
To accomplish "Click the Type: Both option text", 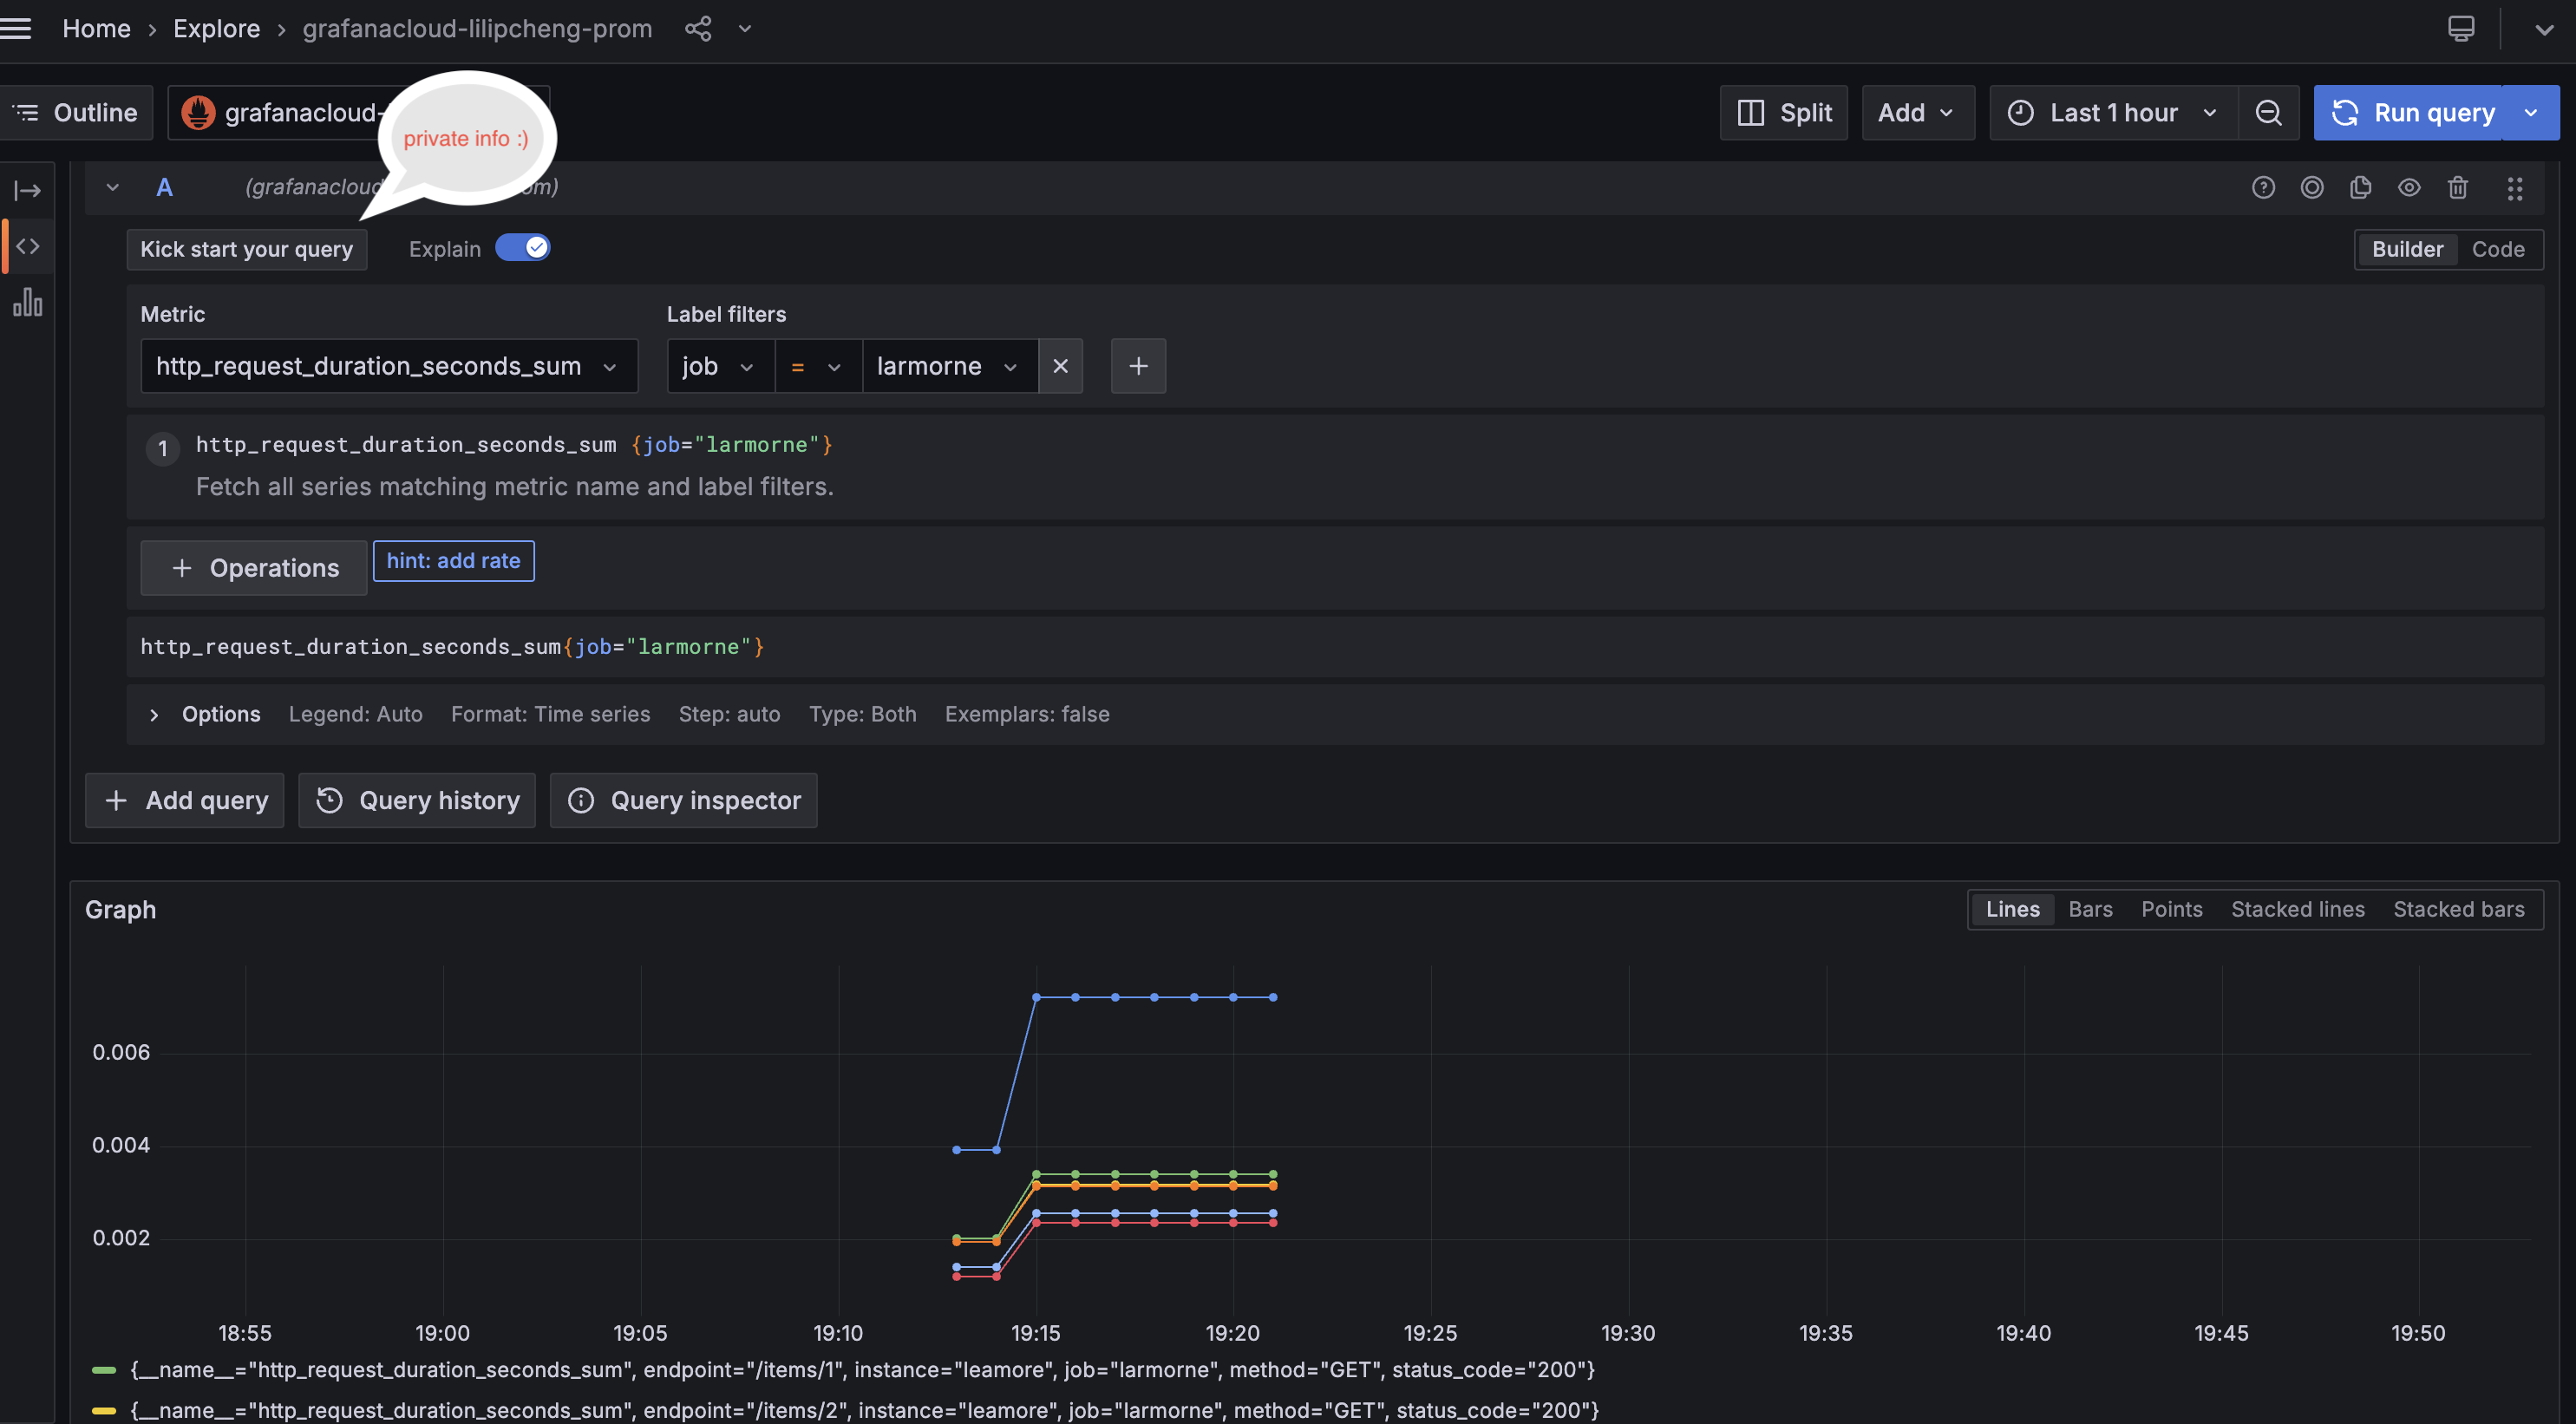I will (x=862, y=714).
